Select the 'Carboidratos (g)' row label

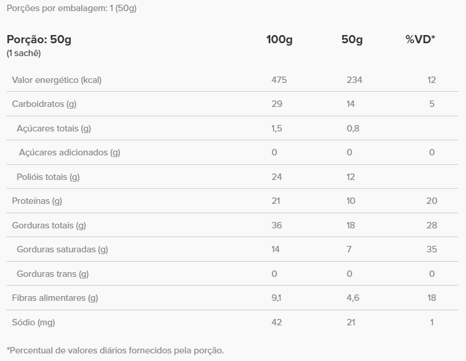coord(44,104)
